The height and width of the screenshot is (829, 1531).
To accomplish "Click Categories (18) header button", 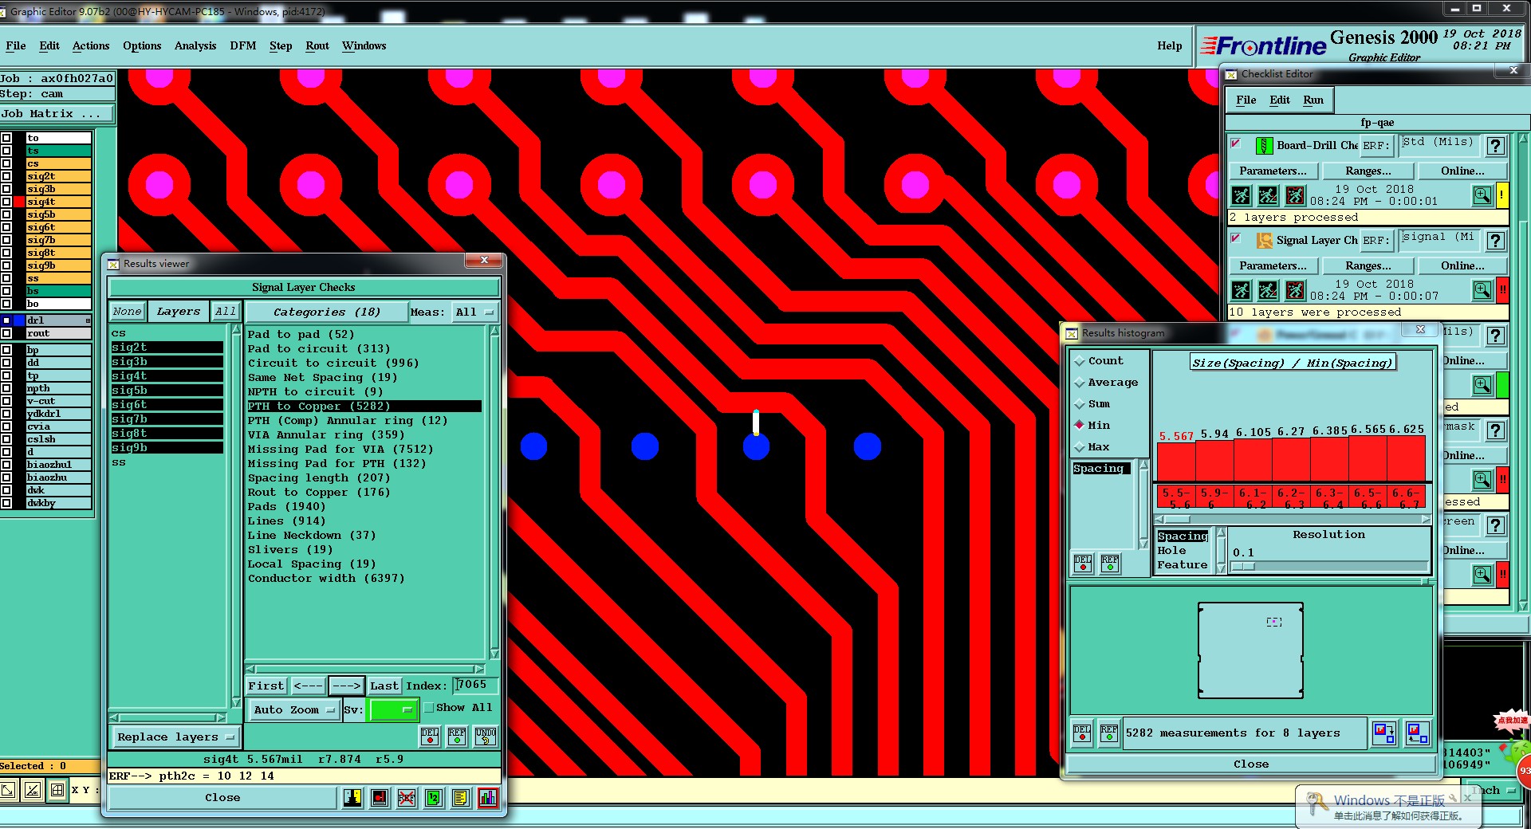I will [x=327, y=312].
